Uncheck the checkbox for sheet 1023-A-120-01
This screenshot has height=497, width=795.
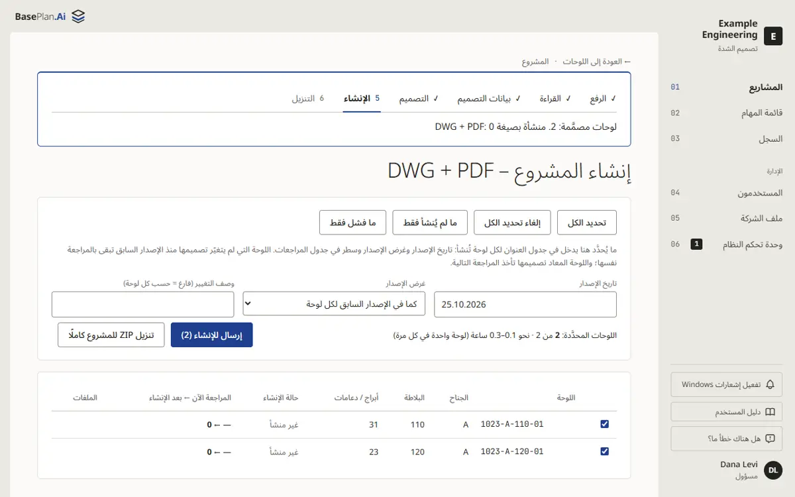(604, 451)
